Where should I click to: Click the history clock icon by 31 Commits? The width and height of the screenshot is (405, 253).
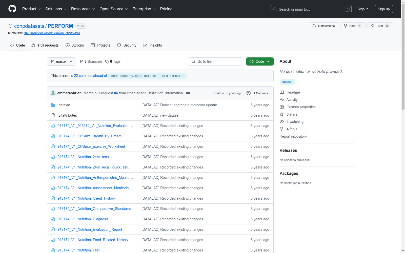coord(249,93)
